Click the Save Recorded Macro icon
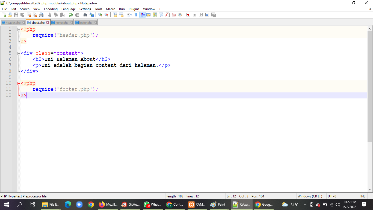This screenshot has width=373, height=210. point(214,15)
